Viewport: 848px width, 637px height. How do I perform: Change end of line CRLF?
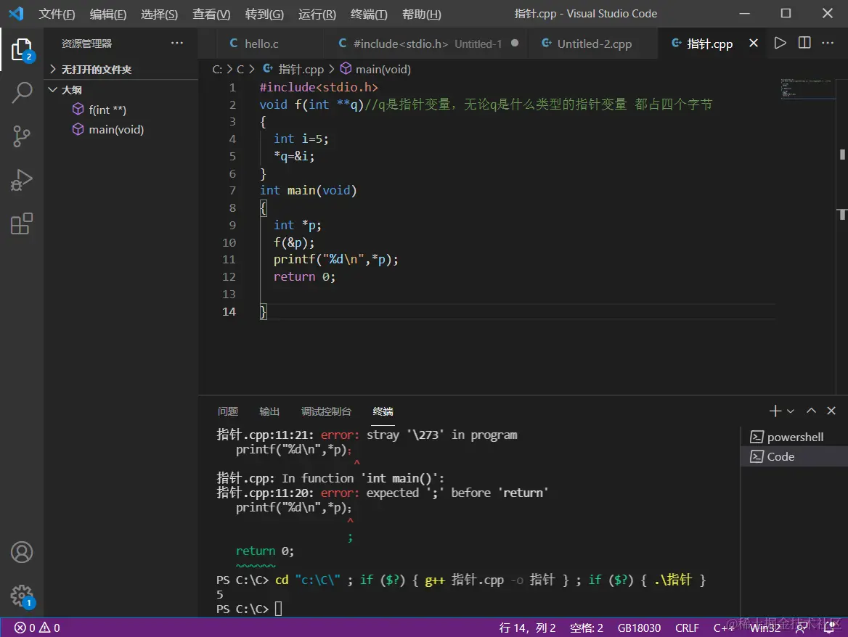(x=687, y=628)
